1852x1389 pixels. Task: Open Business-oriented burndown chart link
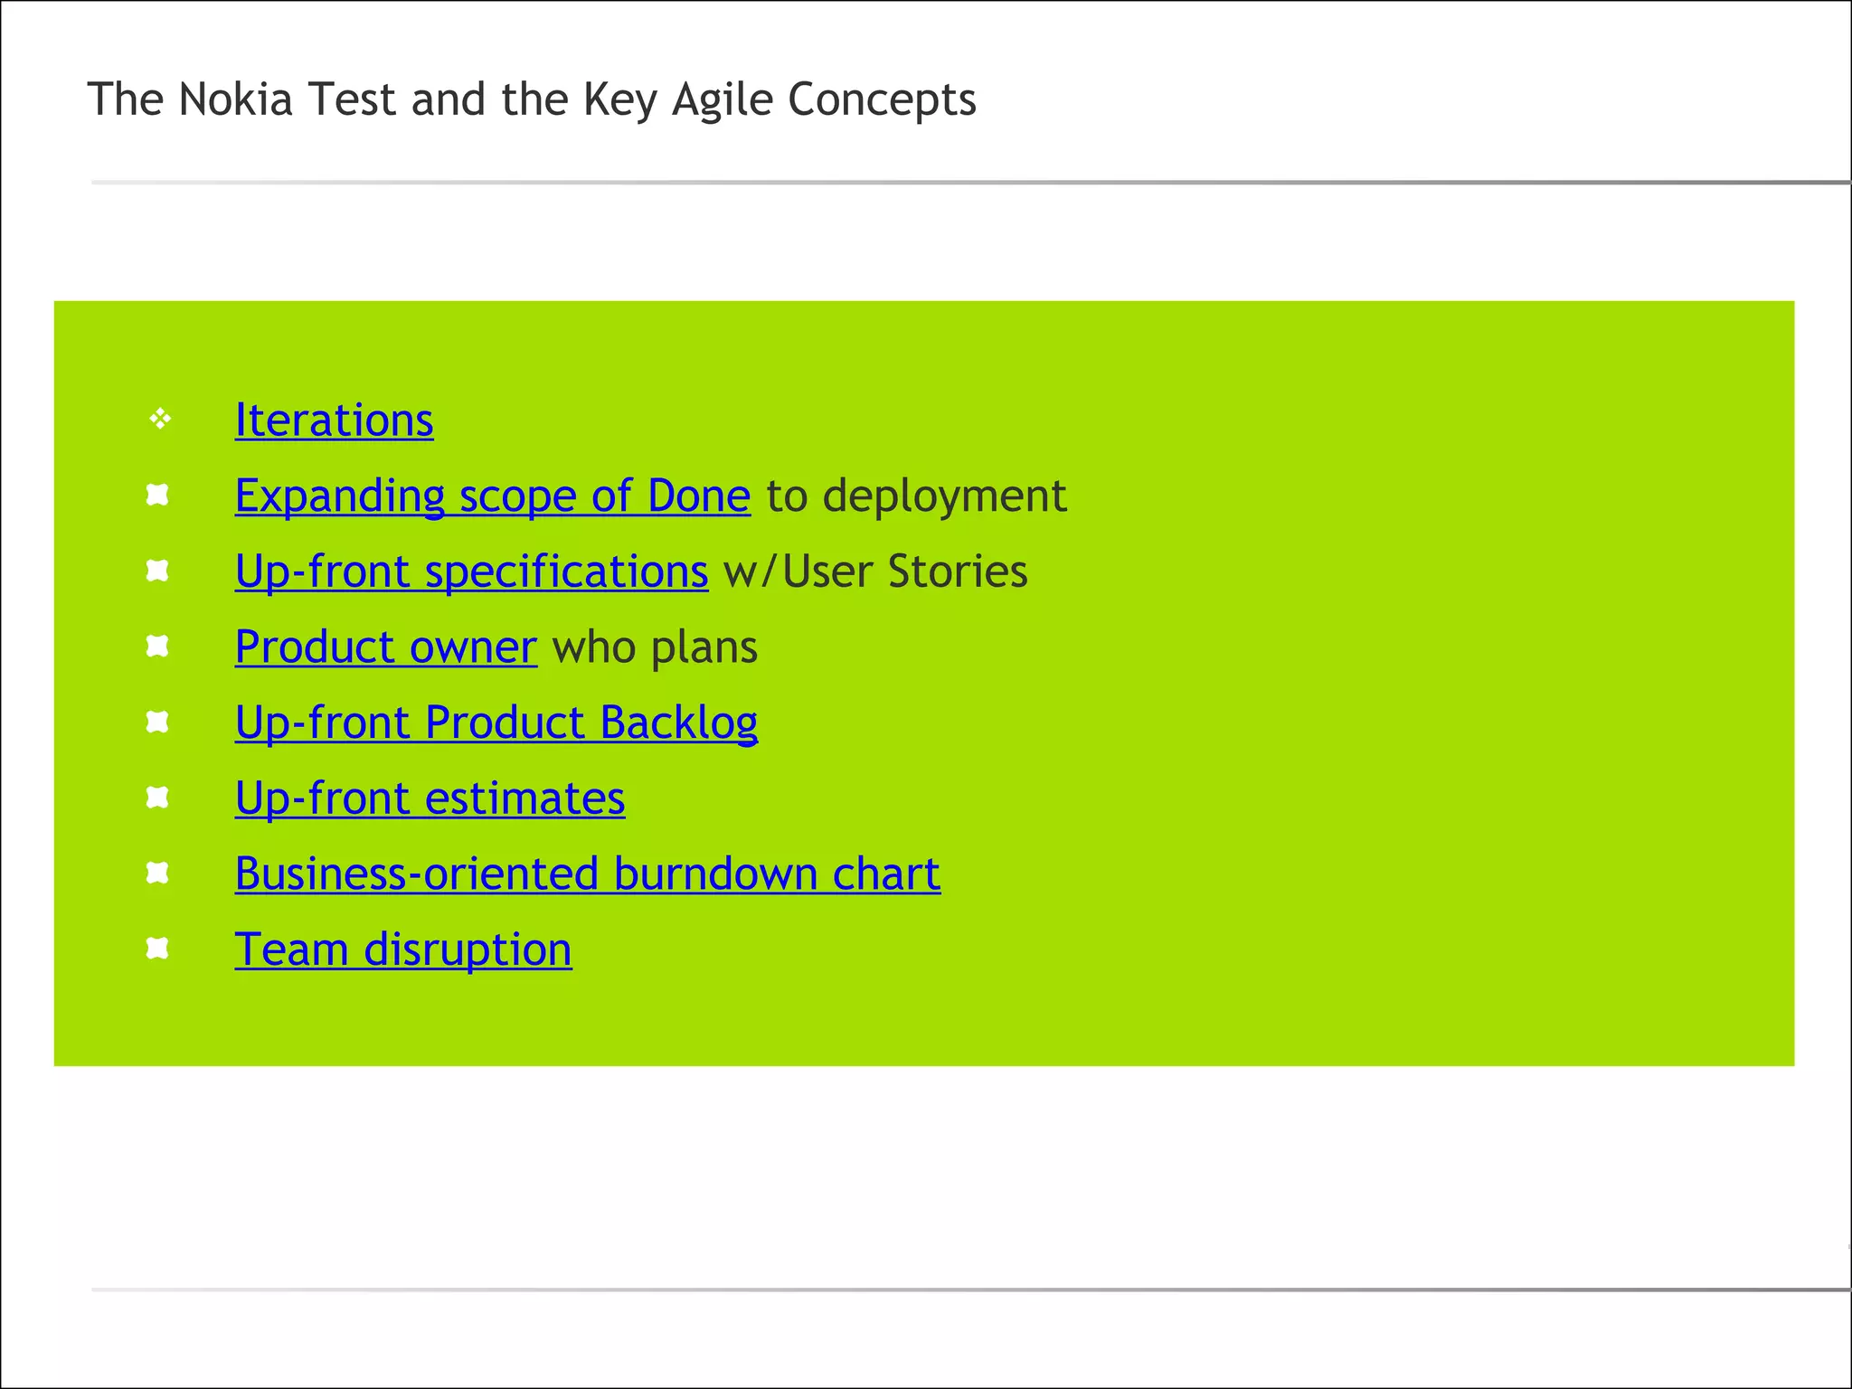pos(587,874)
